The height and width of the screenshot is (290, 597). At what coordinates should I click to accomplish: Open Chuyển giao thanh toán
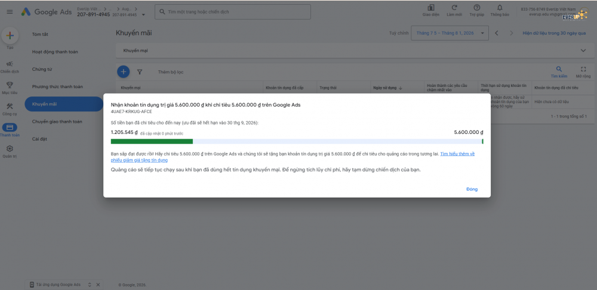pyautogui.click(x=57, y=121)
